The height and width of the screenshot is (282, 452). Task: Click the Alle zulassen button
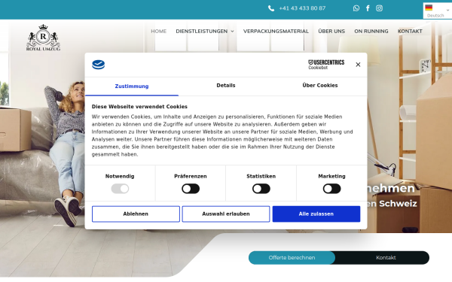[316, 214]
